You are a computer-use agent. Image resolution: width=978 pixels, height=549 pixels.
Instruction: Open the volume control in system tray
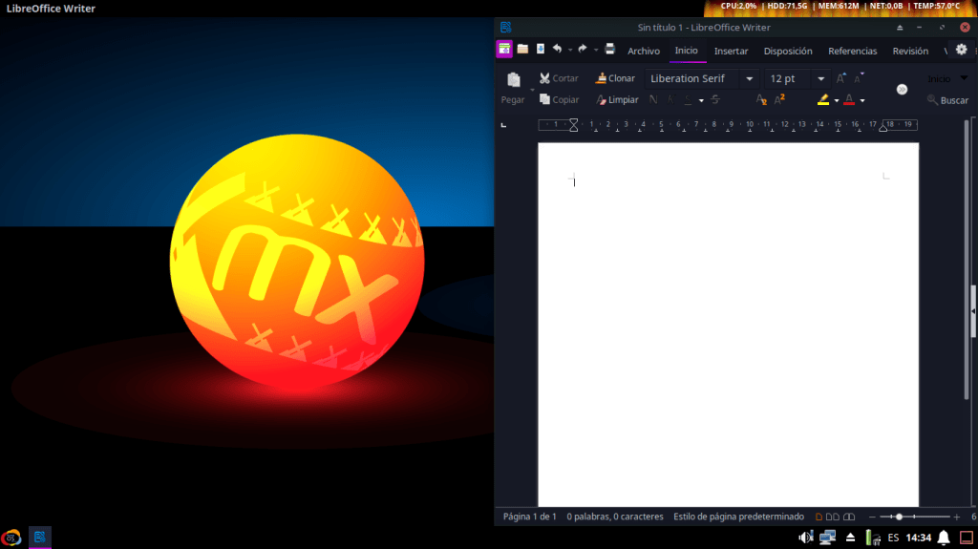pyautogui.click(x=805, y=538)
